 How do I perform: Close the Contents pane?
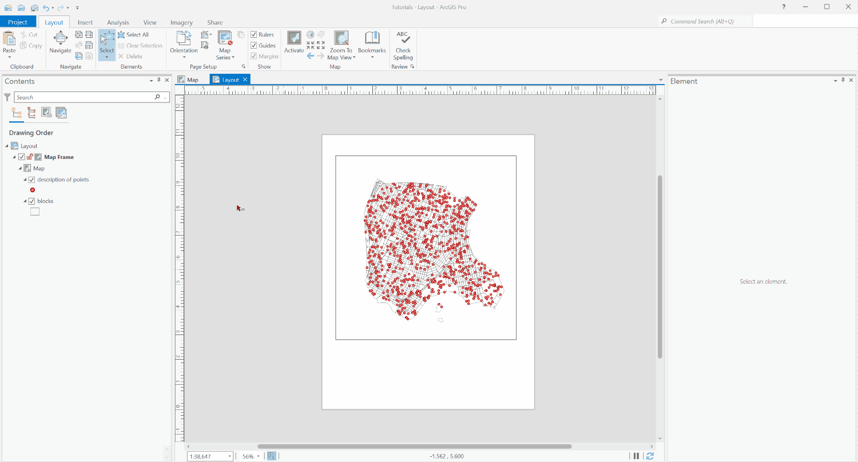click(x=167, y=81)
